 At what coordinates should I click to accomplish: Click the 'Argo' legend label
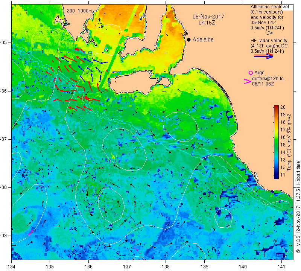[259, 73]
